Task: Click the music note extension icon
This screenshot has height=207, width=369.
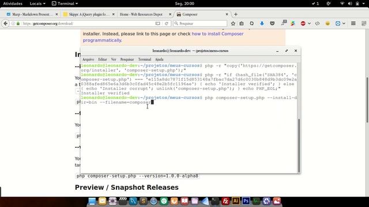Action: coord(284,23)
